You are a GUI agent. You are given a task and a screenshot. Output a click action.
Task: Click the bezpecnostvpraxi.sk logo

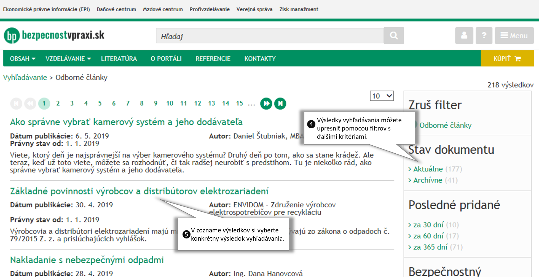point(54,36)
